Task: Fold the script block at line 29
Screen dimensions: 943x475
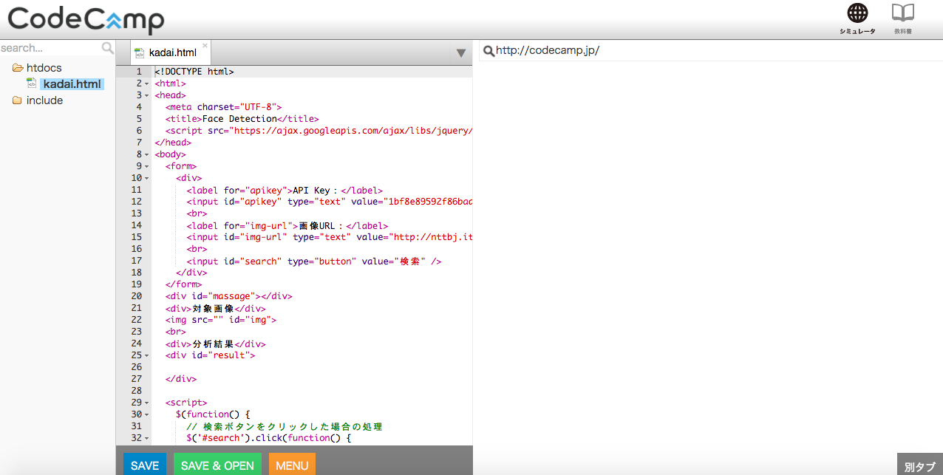Action: click(147, 403)
